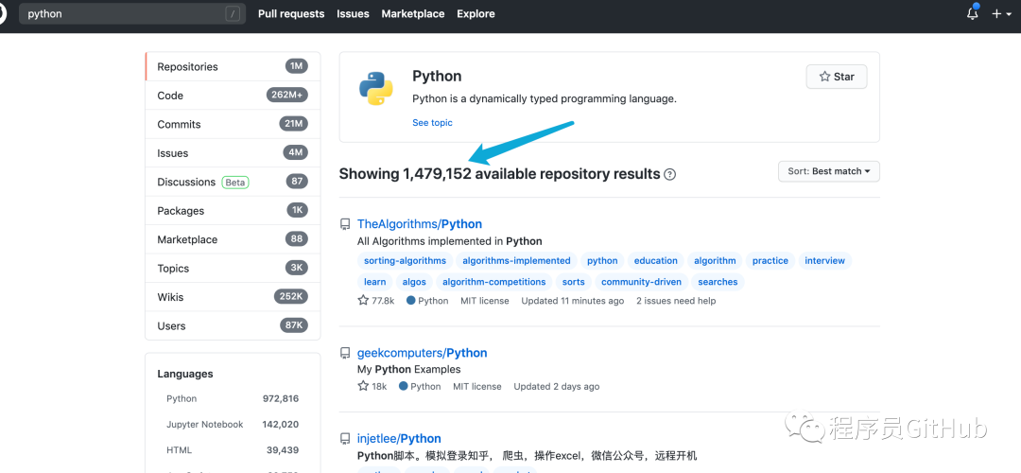Click the slash shortcut icon in search box
The image size is (1021, 473).
coord(233,14)
